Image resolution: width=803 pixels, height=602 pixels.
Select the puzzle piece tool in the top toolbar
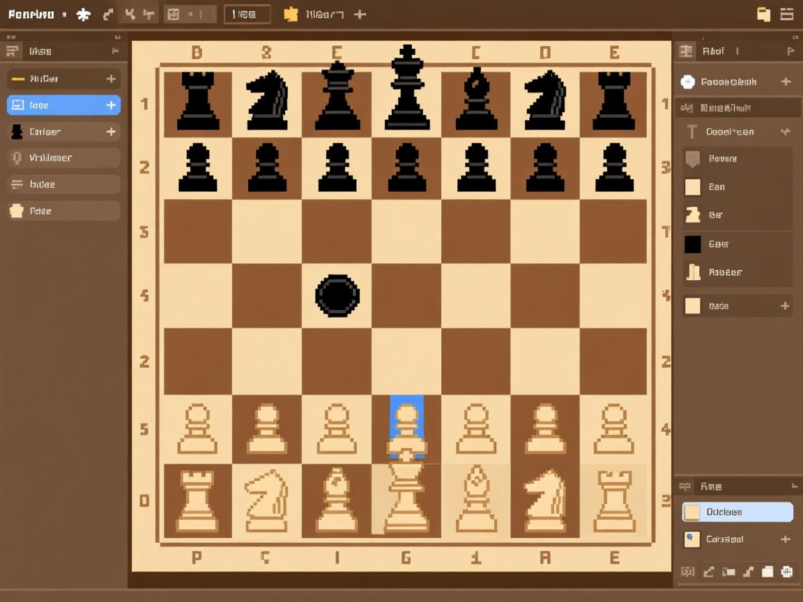tap(83, 13)
